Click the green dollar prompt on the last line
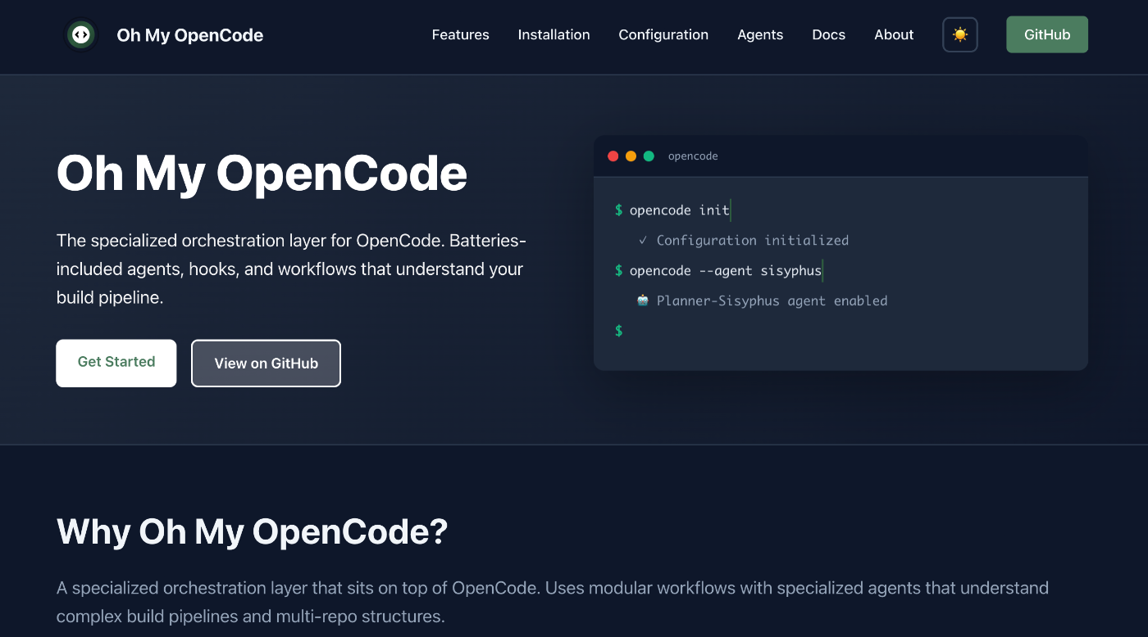The width and height of the screenshot is (1148, 637). [618, 331]
